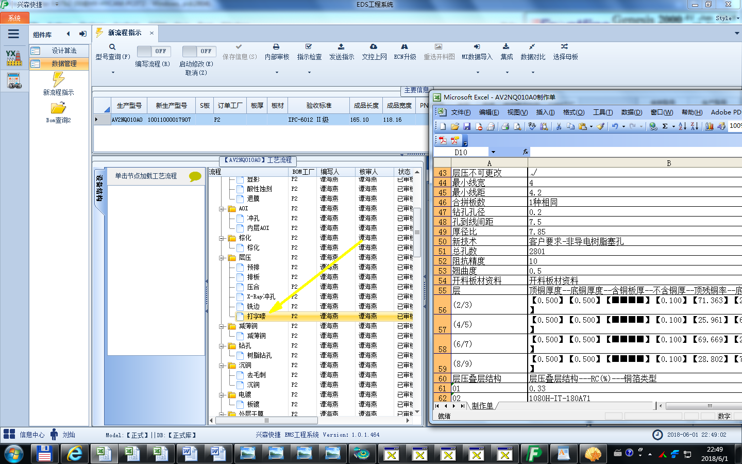Click Excel Chart Wizard icon
The width and height of the screenshot is (742, 464).
pos(710,126)
